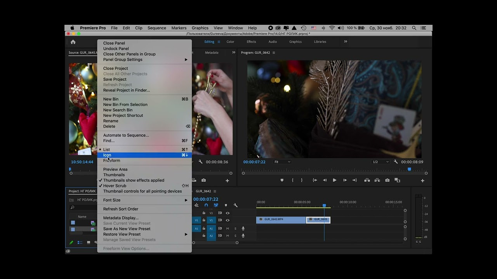Screen dimensions: 497x279
Task: Click the Home icon in the workspace bar
Action: [x=73, y=42]
